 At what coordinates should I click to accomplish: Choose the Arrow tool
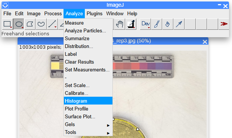pos(179,24)
